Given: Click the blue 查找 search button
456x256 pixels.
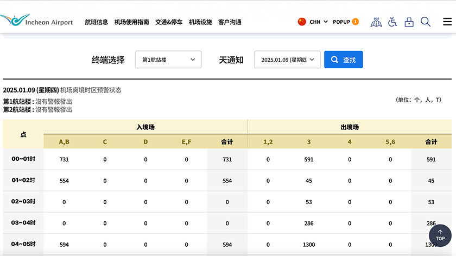Looking at the screenshot, I should tap(343, 60).
